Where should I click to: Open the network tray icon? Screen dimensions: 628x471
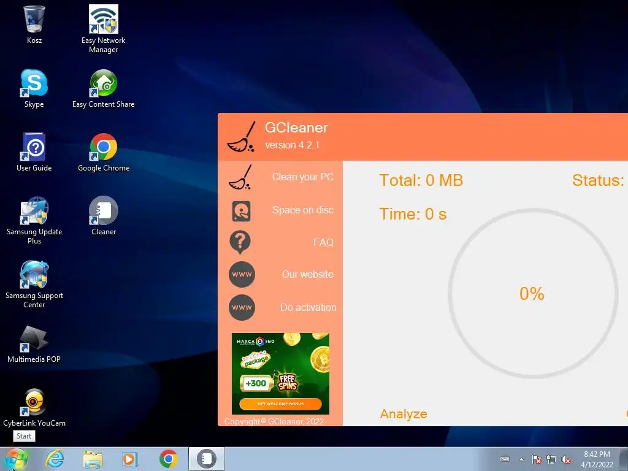pos(551,459)
